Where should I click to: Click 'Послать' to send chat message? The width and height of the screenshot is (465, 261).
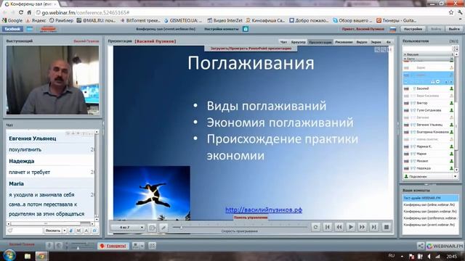pos(53,231)
